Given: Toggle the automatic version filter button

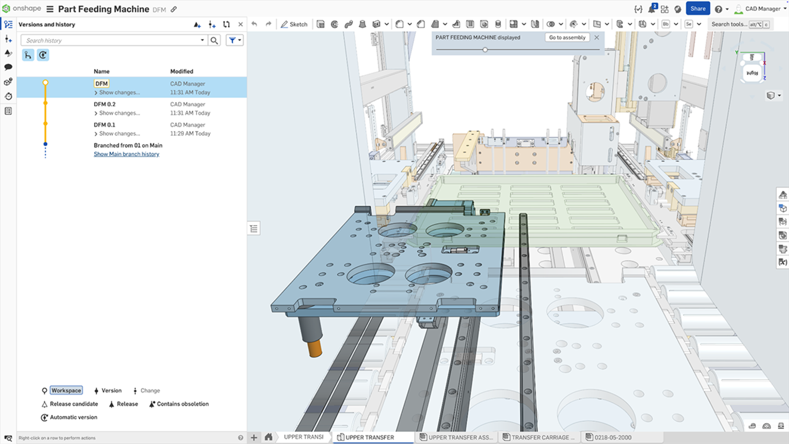Looking at the screenshot, I should tap(43, 55).
